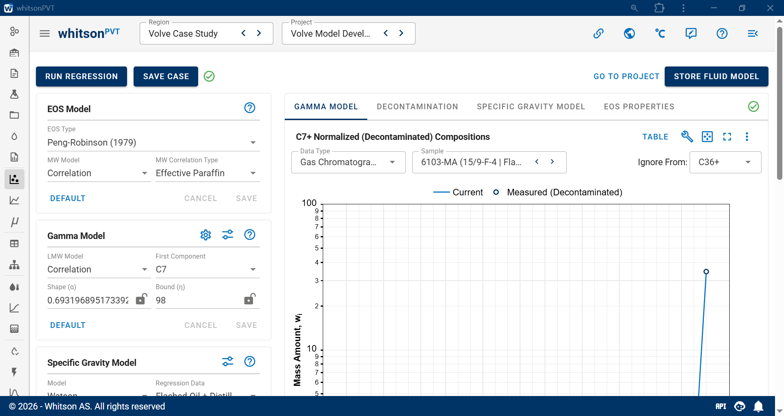Viewport: 784px width, 416px height.
Task: Switch to the EOS Properties tab
Action: pos(639,107)
